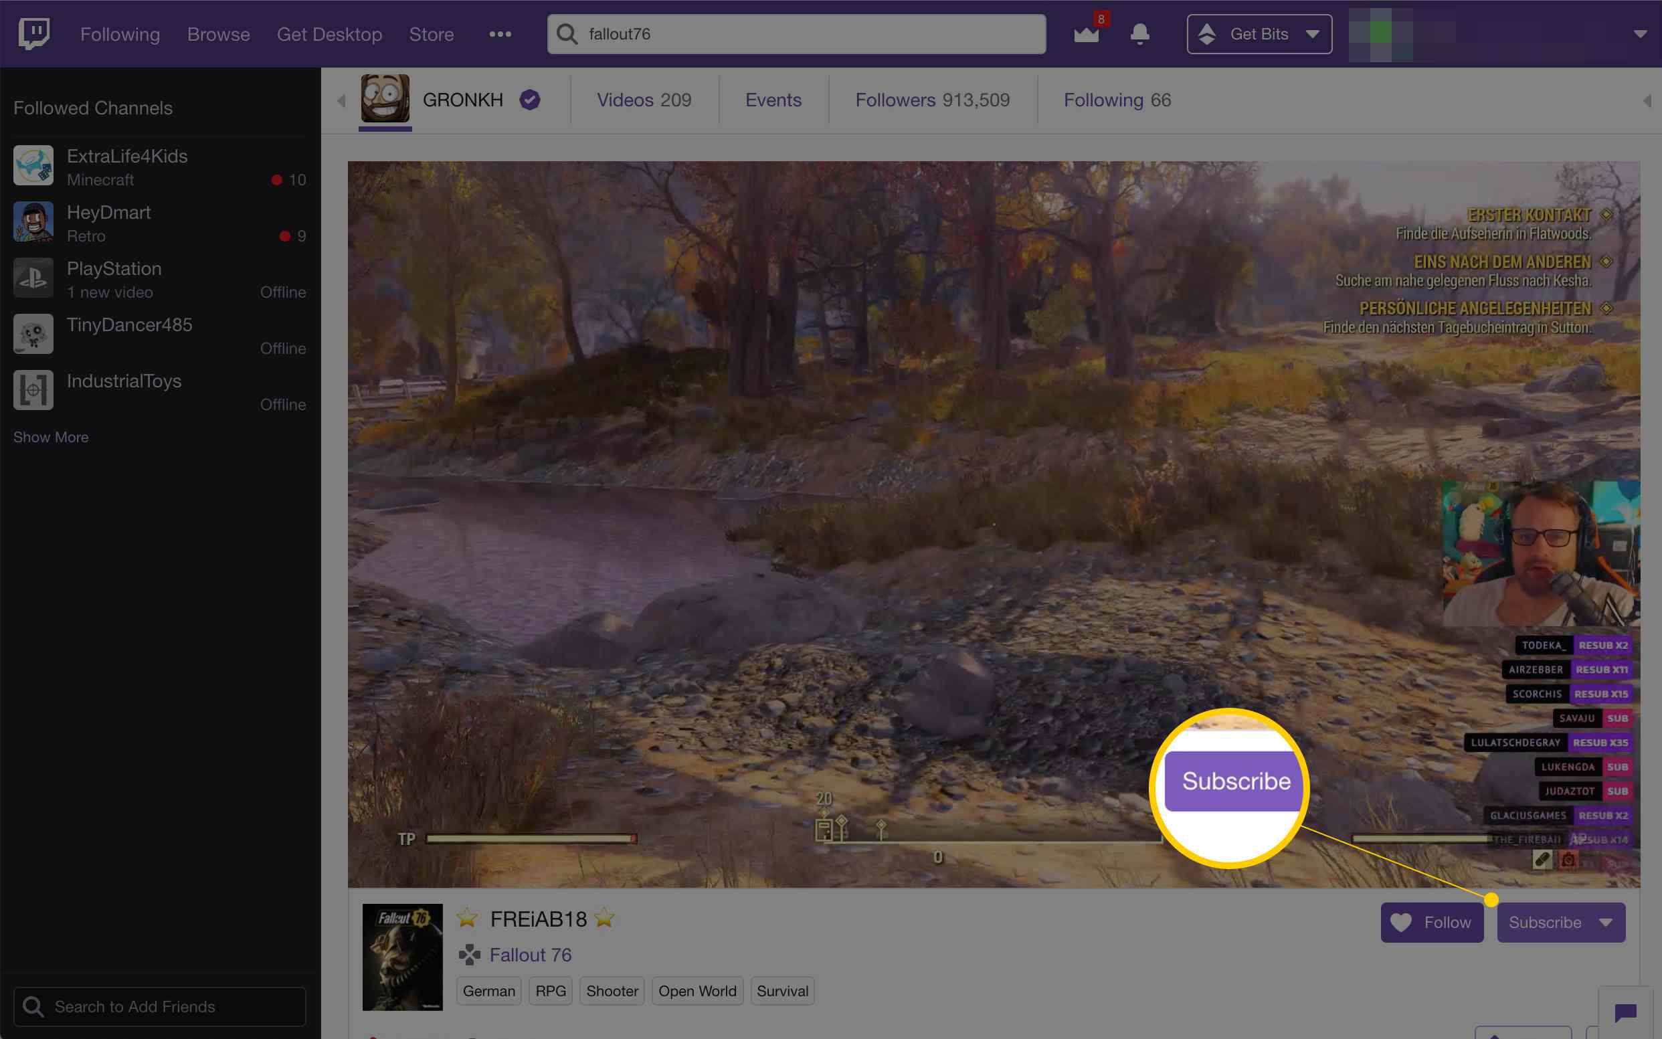Click the Follow button for GRONKH

(x=1433, y=922)
